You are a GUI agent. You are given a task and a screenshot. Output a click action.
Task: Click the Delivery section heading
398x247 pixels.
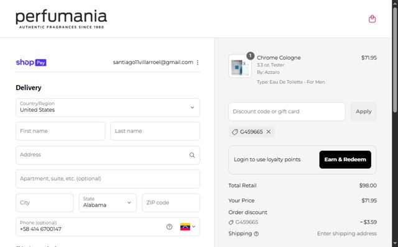pyautogui.click(x=29, y=88)
